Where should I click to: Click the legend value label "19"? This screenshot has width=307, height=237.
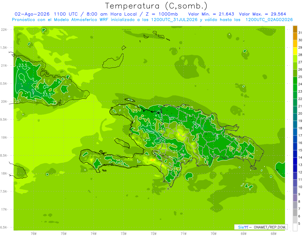point(300,121)
